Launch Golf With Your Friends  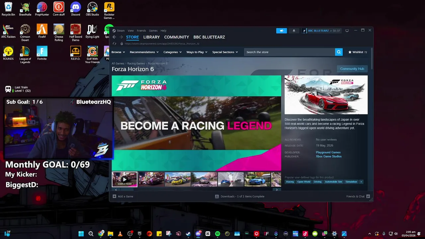[x=92, y=55]
